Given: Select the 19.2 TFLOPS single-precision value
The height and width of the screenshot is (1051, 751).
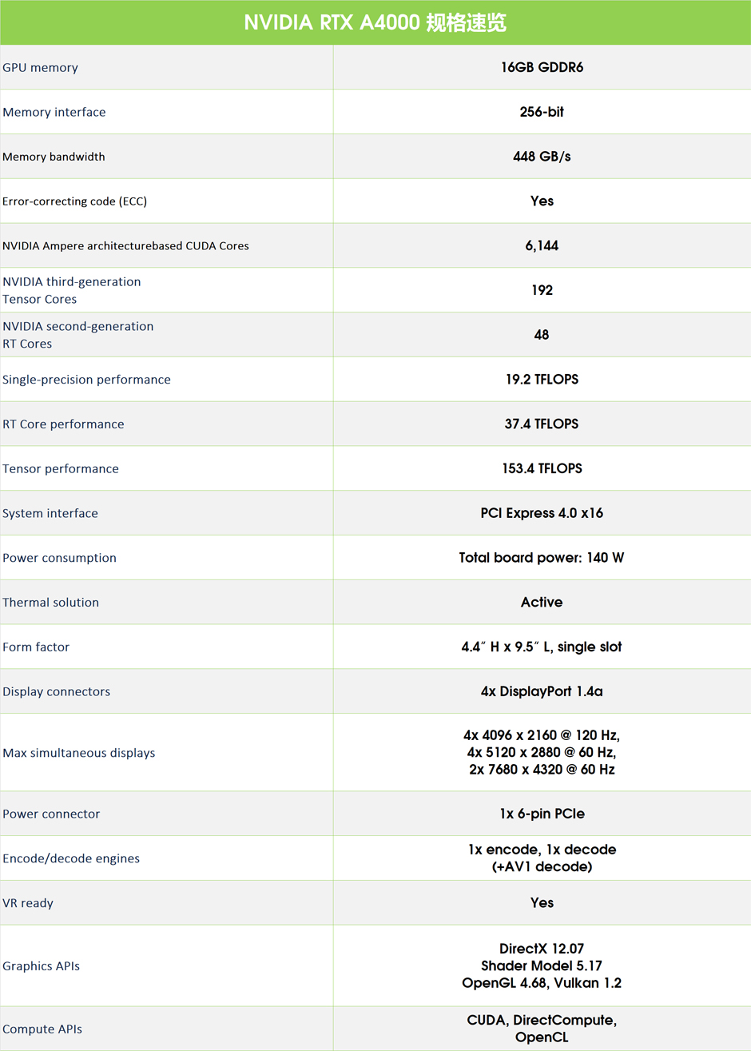Looking at the screenshot, I should pos(542,380).
